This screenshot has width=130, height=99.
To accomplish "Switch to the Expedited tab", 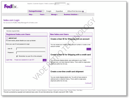I will point(60,11).
